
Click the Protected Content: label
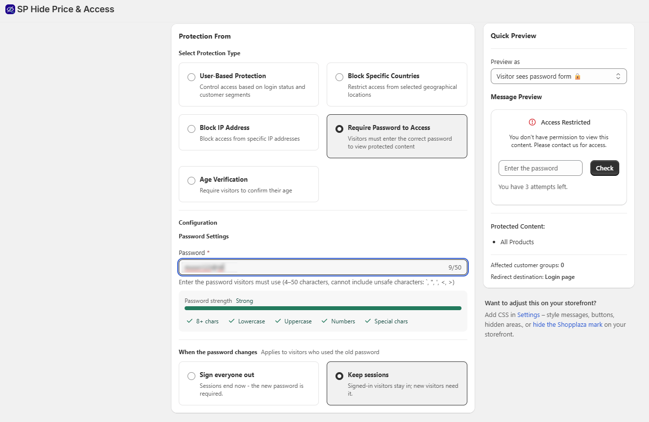pyautogui.click(x=518, y=227)
